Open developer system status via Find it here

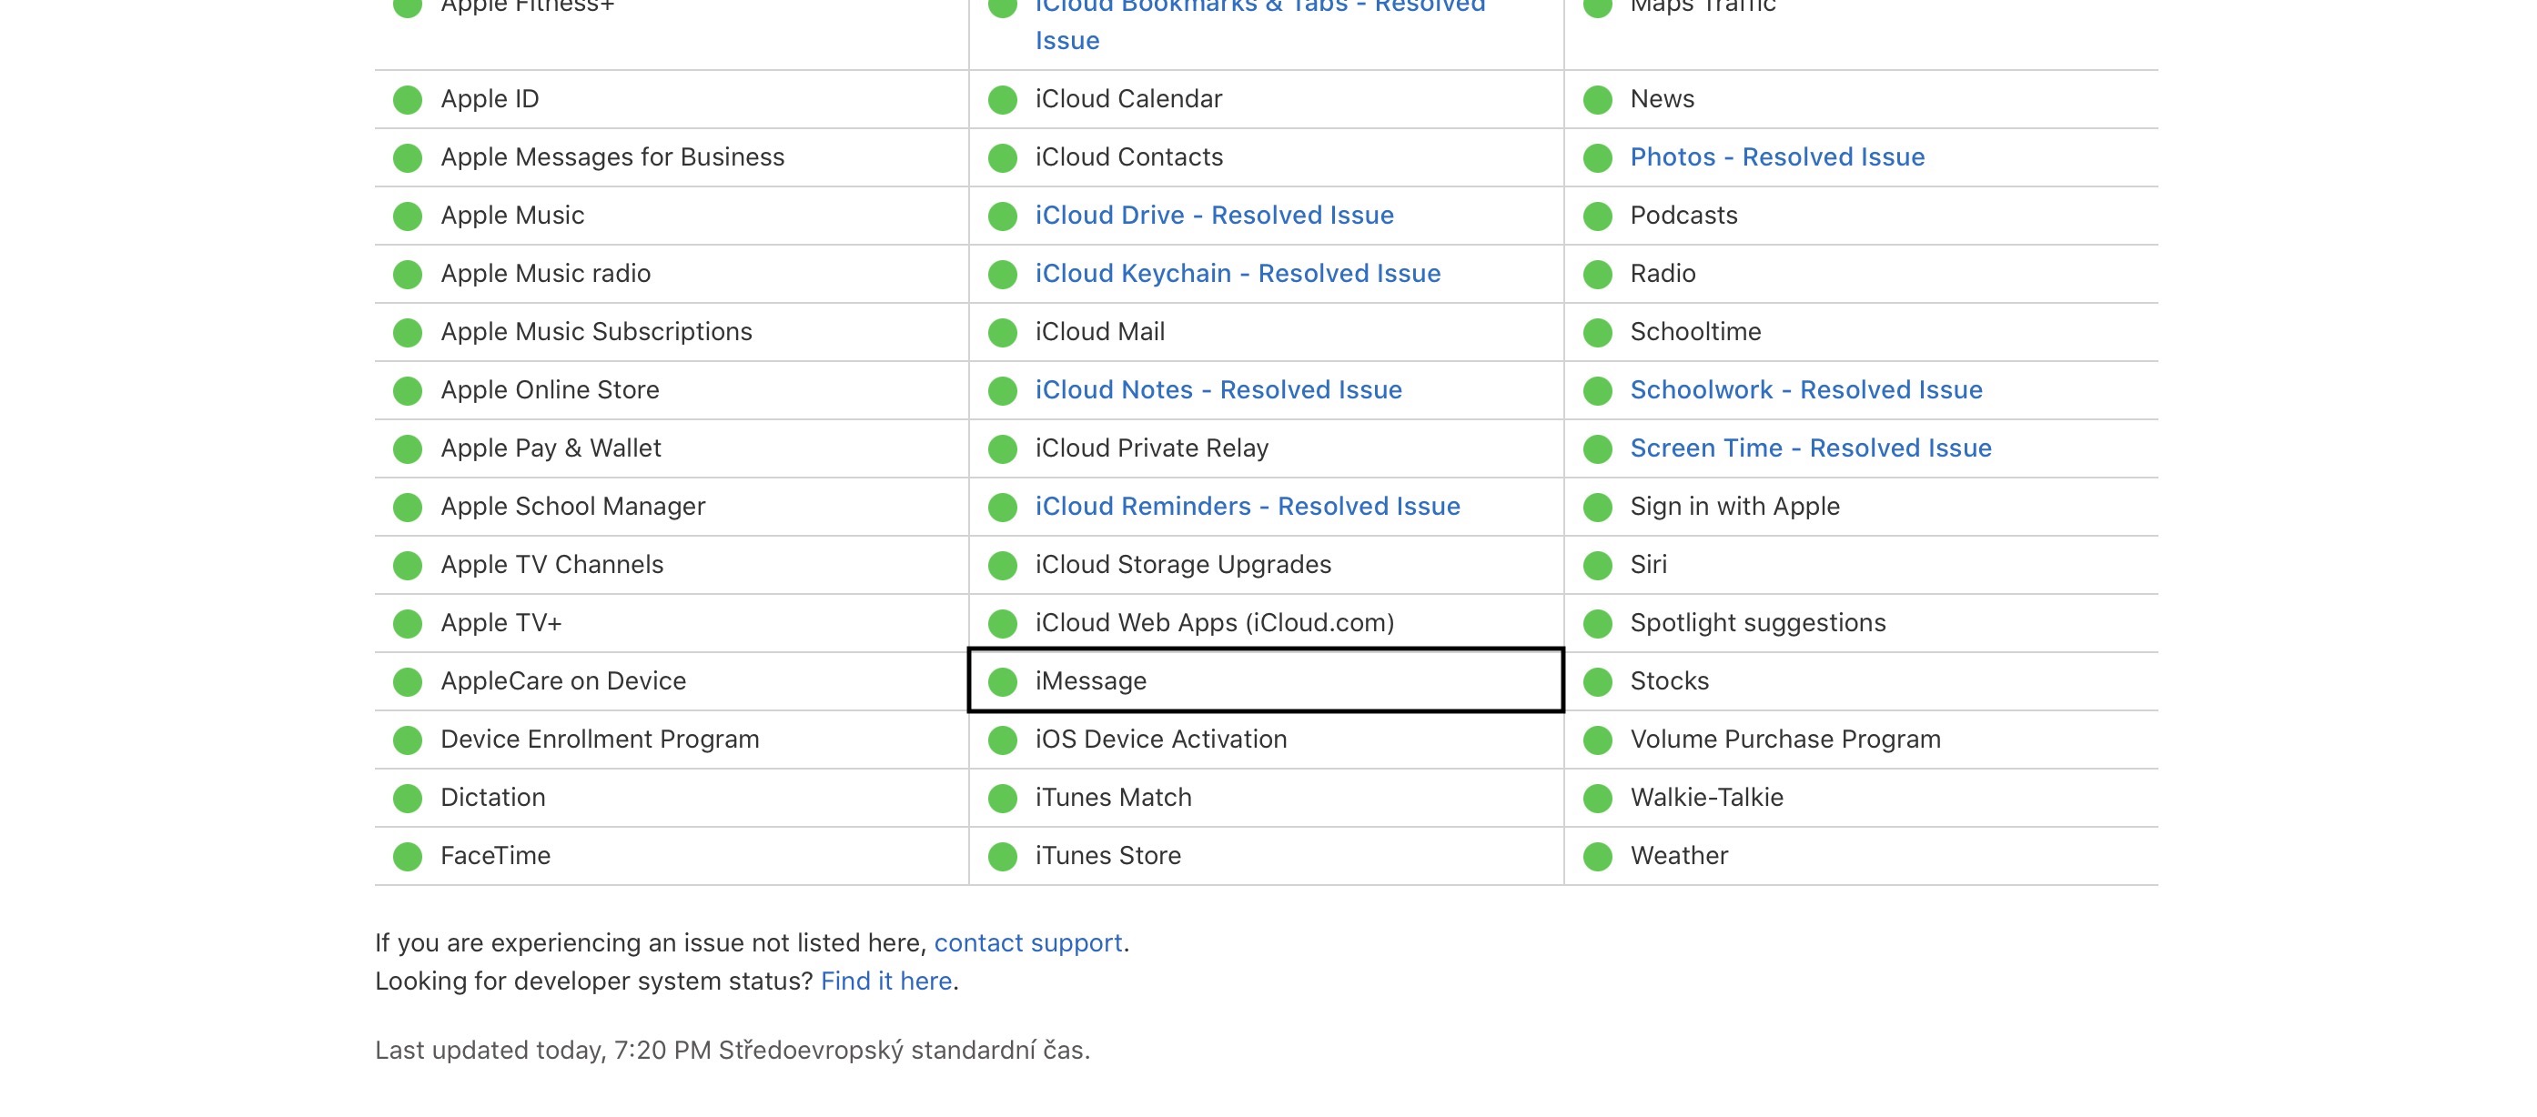point(886,981)
